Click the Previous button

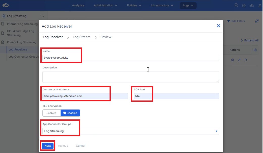tap(62, 146)
